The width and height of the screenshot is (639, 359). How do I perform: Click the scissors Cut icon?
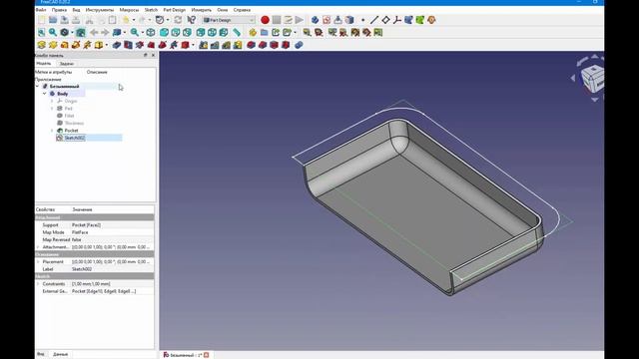89,20
